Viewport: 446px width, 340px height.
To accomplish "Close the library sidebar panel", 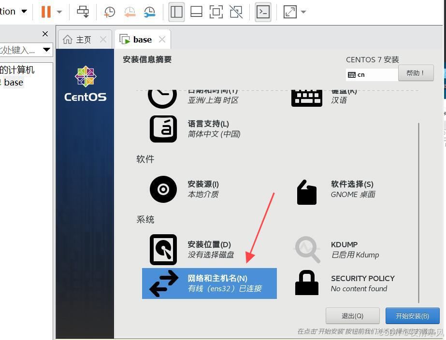I will coord(45,34).
